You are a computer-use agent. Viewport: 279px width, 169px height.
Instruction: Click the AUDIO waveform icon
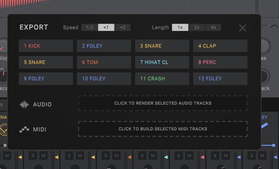pos(24,104)
